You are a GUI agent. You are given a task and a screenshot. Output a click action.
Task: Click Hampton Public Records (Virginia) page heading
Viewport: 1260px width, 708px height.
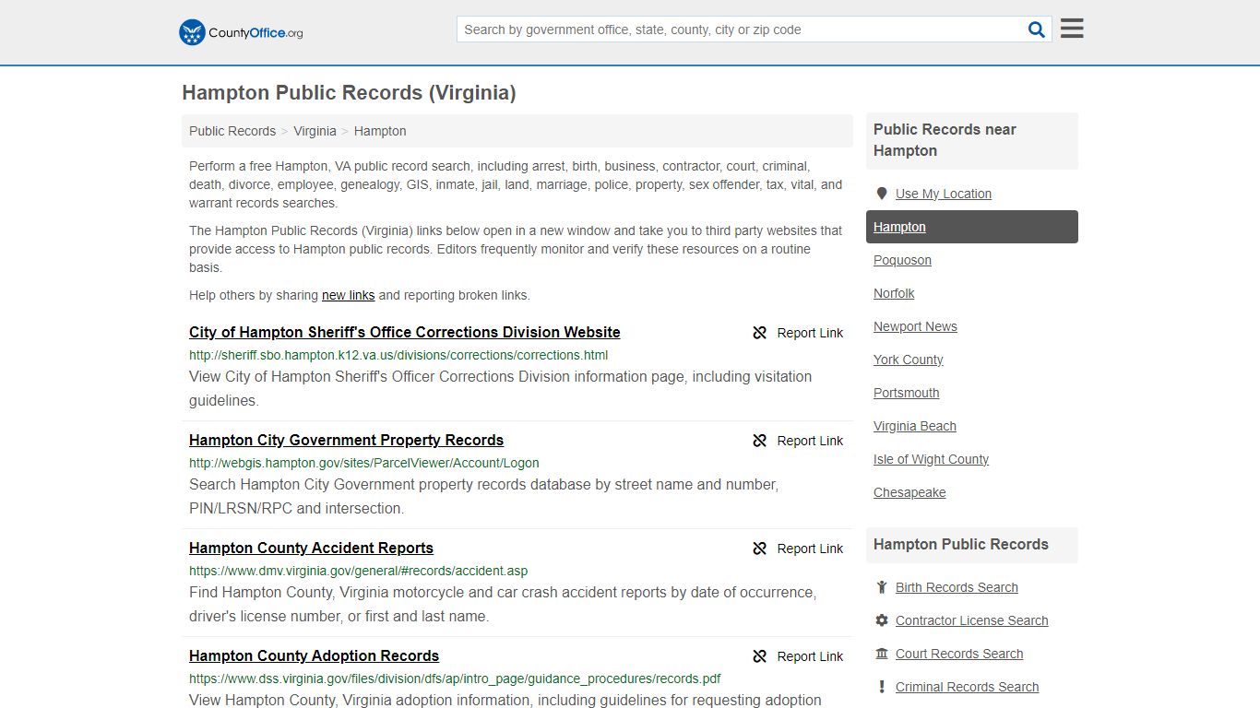click(349, 93)
